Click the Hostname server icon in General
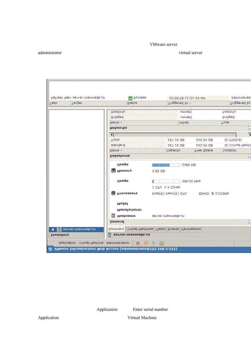251x356 pixels. coord(113,216)
